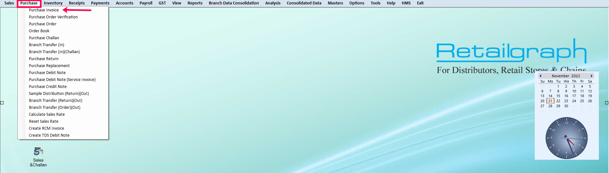The image size is (609, 173).
Task: Select date 30 in the calendar
Action: 566,106
